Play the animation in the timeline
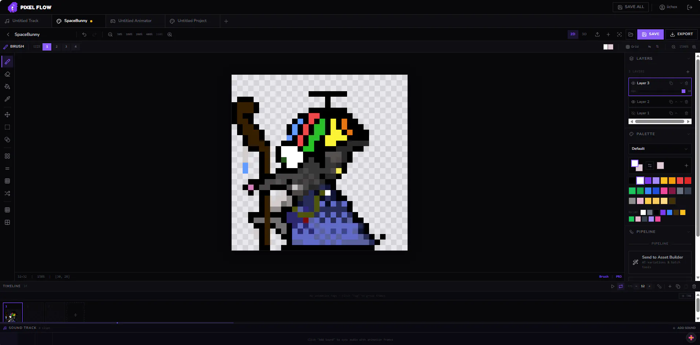Screen dimensions: 700x345 coord(613,286)
